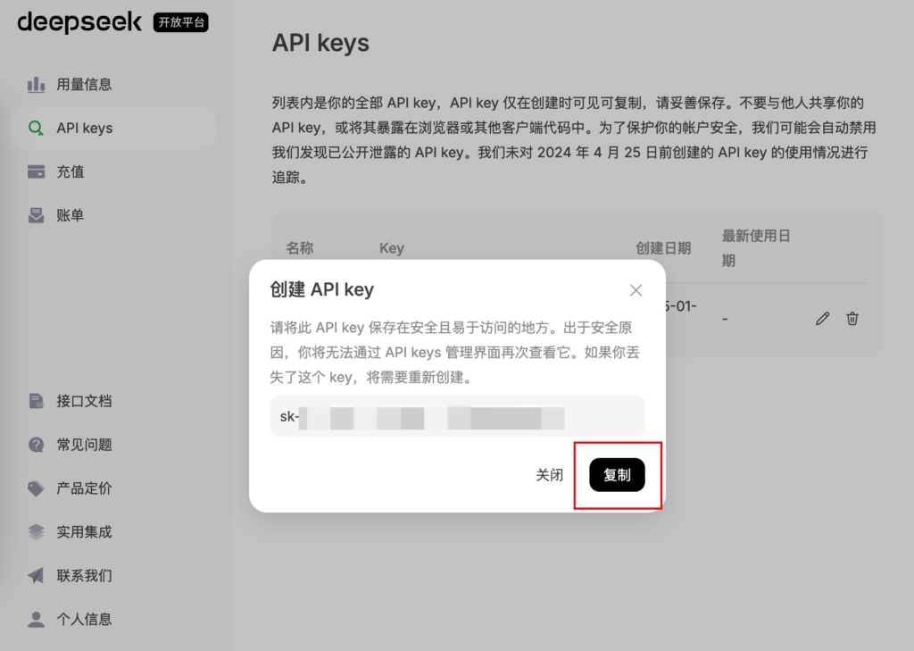Click the person profile icon

[36, 620]
